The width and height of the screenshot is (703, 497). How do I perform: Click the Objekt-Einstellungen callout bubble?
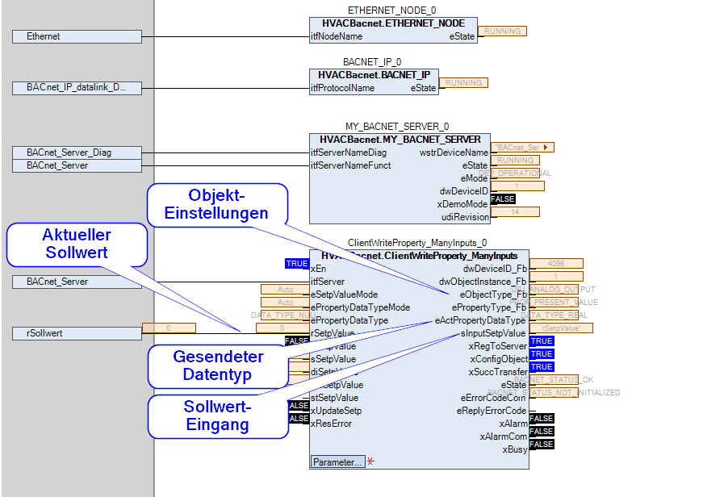coord(217,205)
